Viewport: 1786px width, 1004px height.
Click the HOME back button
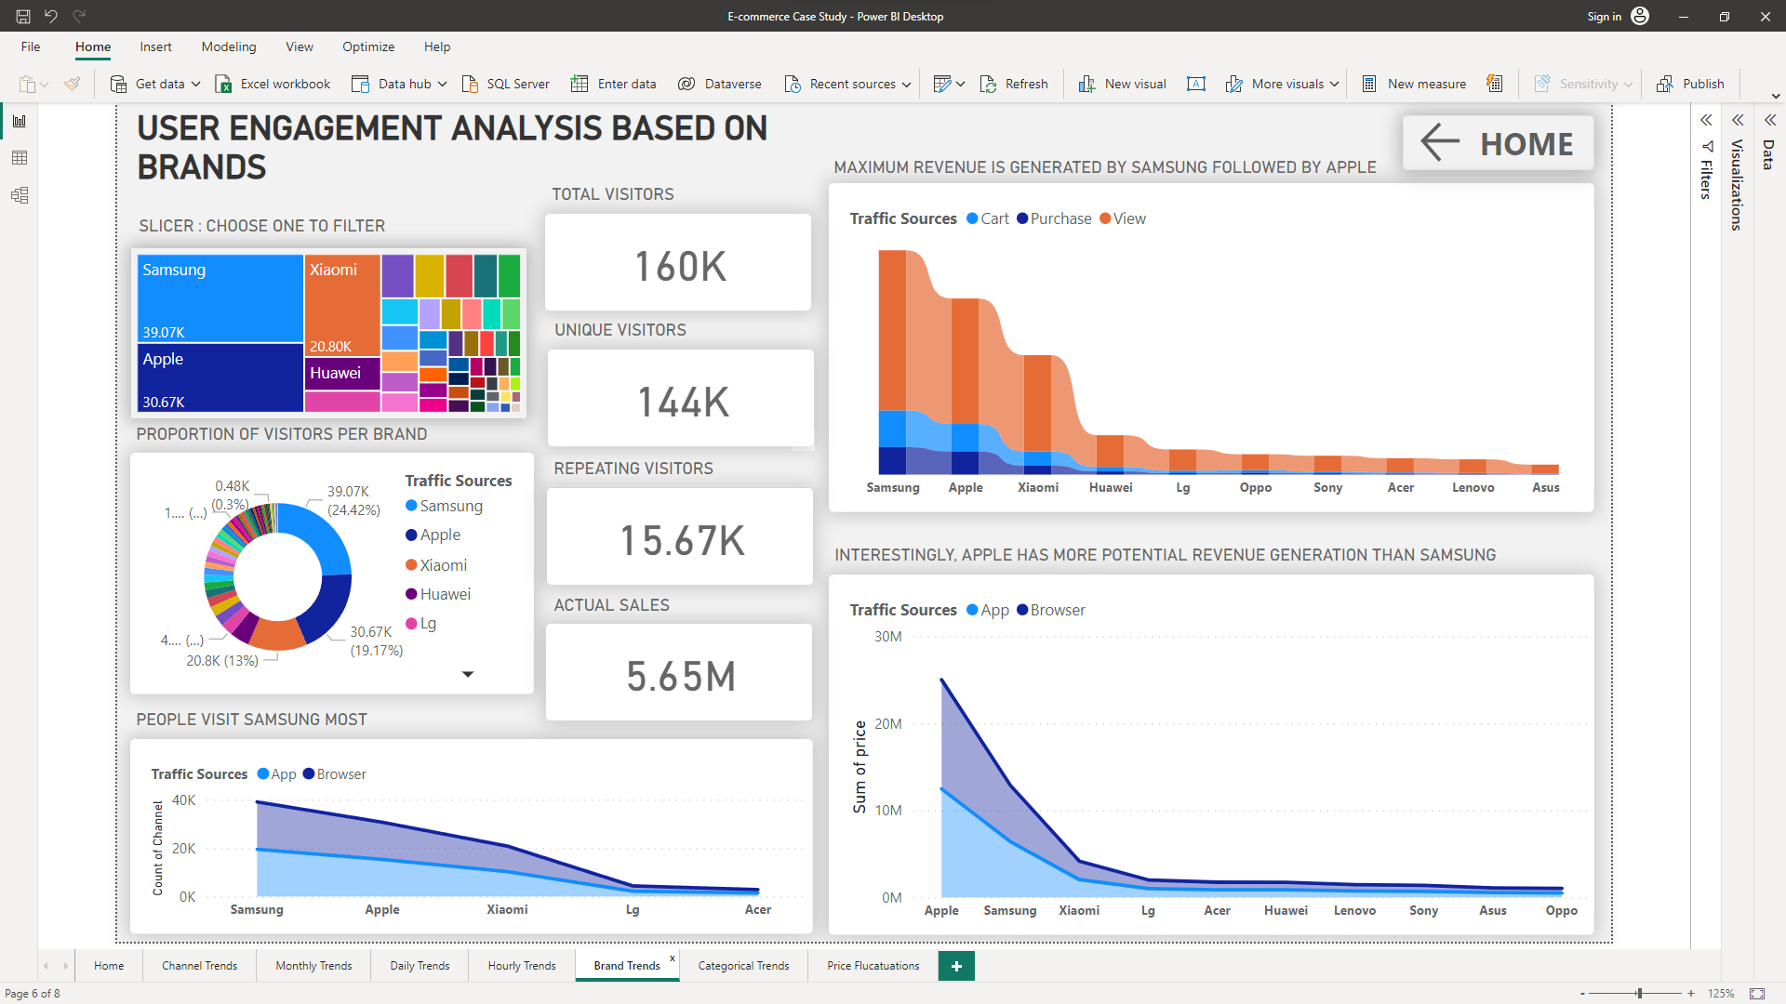point(1498,143)
